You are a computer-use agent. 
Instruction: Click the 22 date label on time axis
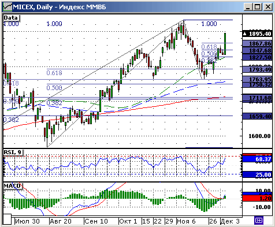point(158,221)
